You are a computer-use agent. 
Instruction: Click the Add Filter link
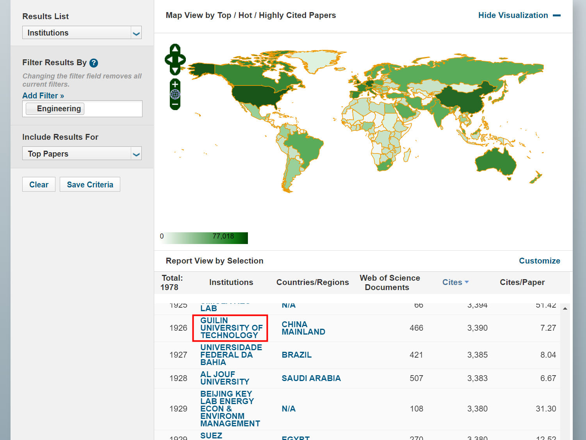point(43,96)
